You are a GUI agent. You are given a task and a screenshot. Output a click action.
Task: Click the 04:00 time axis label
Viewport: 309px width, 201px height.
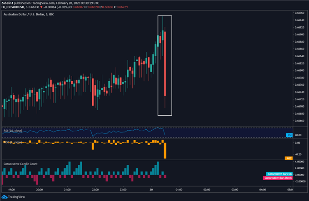point(263,190)
